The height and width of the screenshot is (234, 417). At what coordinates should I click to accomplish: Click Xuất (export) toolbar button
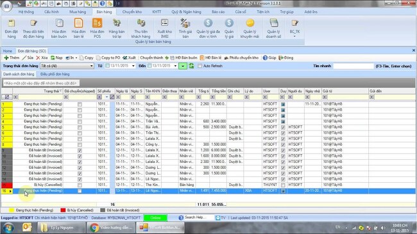[129, 58]
